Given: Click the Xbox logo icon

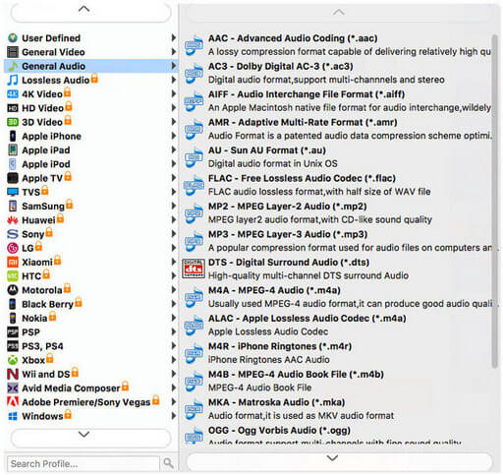Looking at the screenshot, I should pos(13,360).
